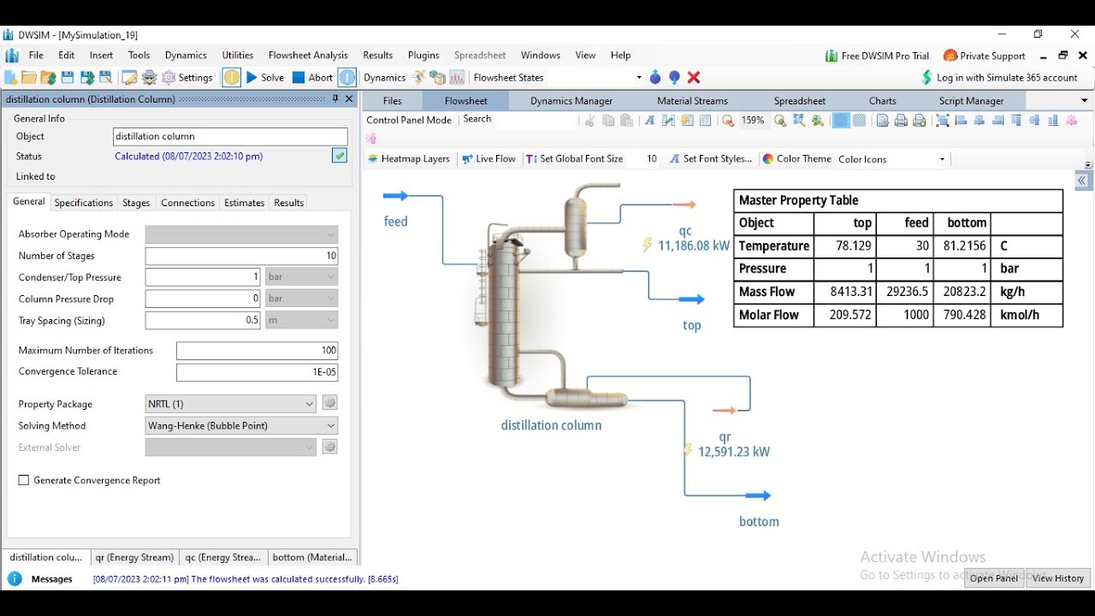1095x616 pixels.
Task: Open Column Pressure Drop unit dropdown
Action: (x=301, y=299)
